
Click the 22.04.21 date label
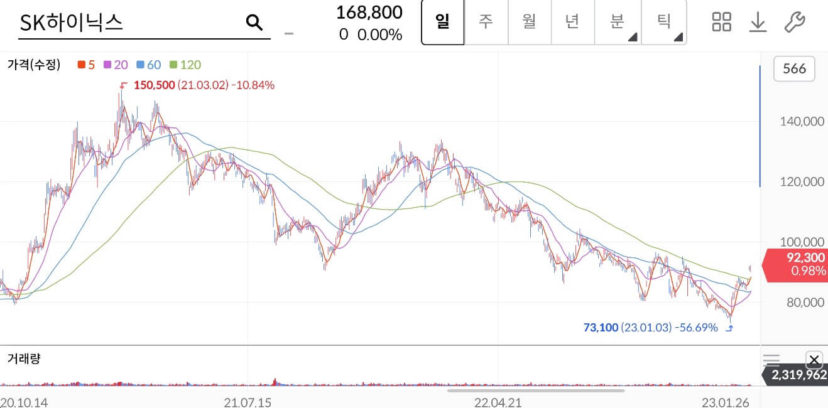498,402
